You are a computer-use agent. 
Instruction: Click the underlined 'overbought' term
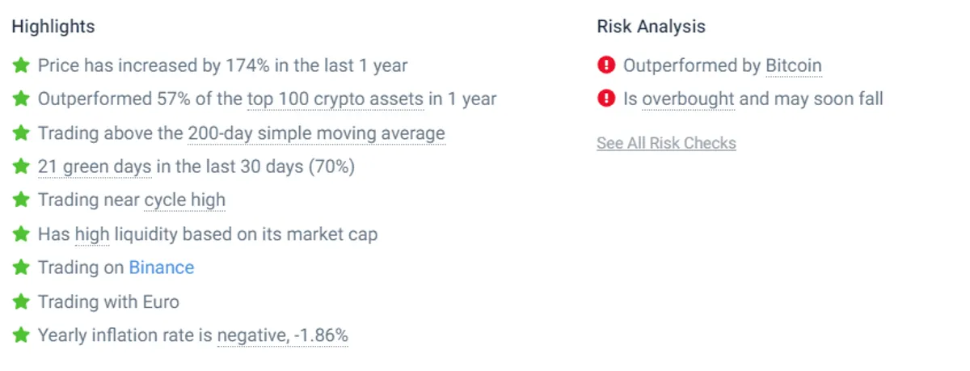click(x=689, y=99)
